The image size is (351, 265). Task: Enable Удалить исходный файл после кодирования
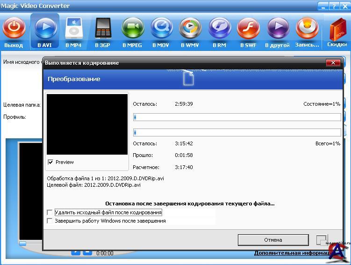[x=50, y=212]
